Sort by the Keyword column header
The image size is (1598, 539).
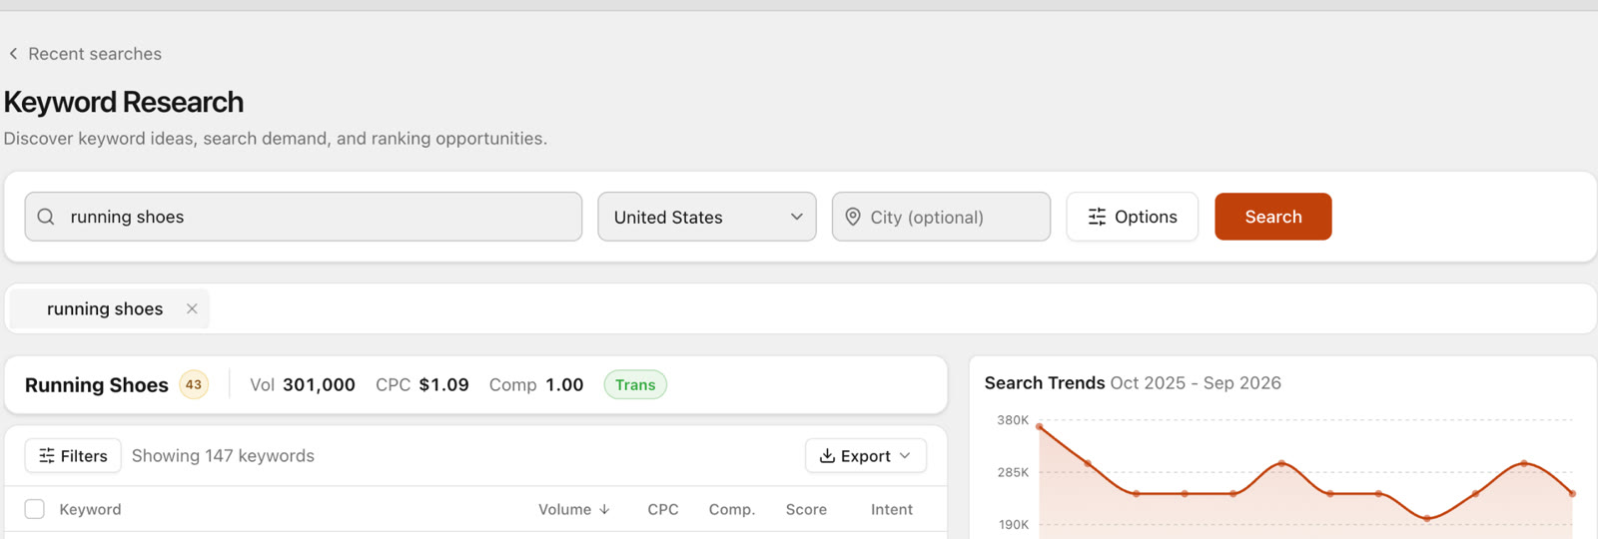pyautogui.click(x=90, y=509)
